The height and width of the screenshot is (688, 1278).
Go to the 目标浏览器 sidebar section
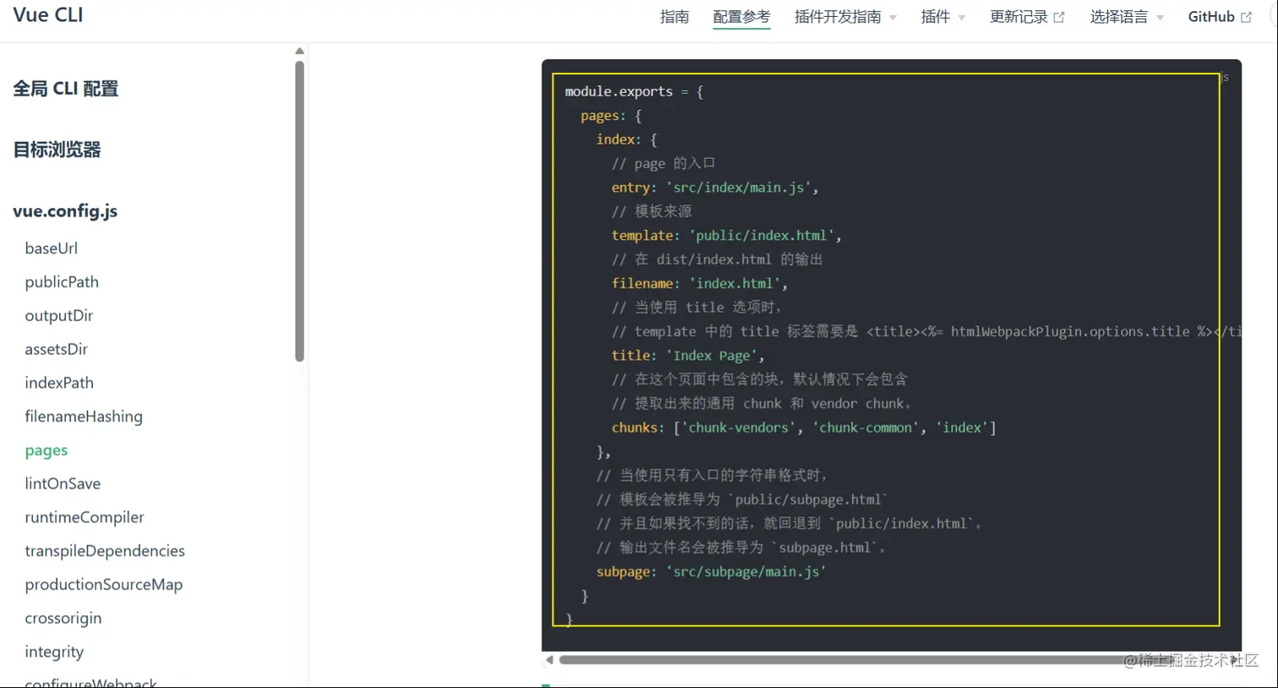(57, 150)
